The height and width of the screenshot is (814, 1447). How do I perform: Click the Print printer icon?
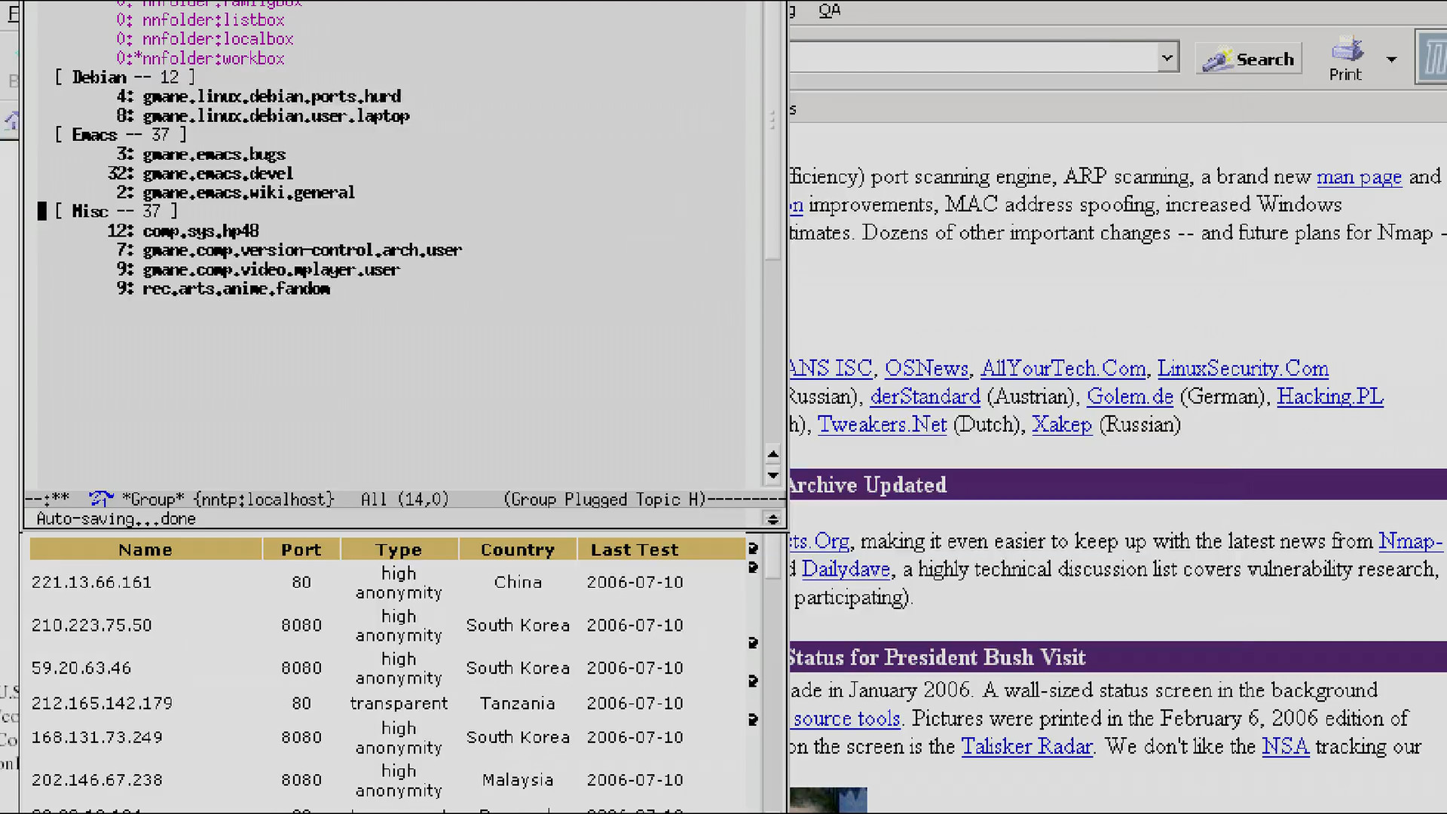(1346, 50)
